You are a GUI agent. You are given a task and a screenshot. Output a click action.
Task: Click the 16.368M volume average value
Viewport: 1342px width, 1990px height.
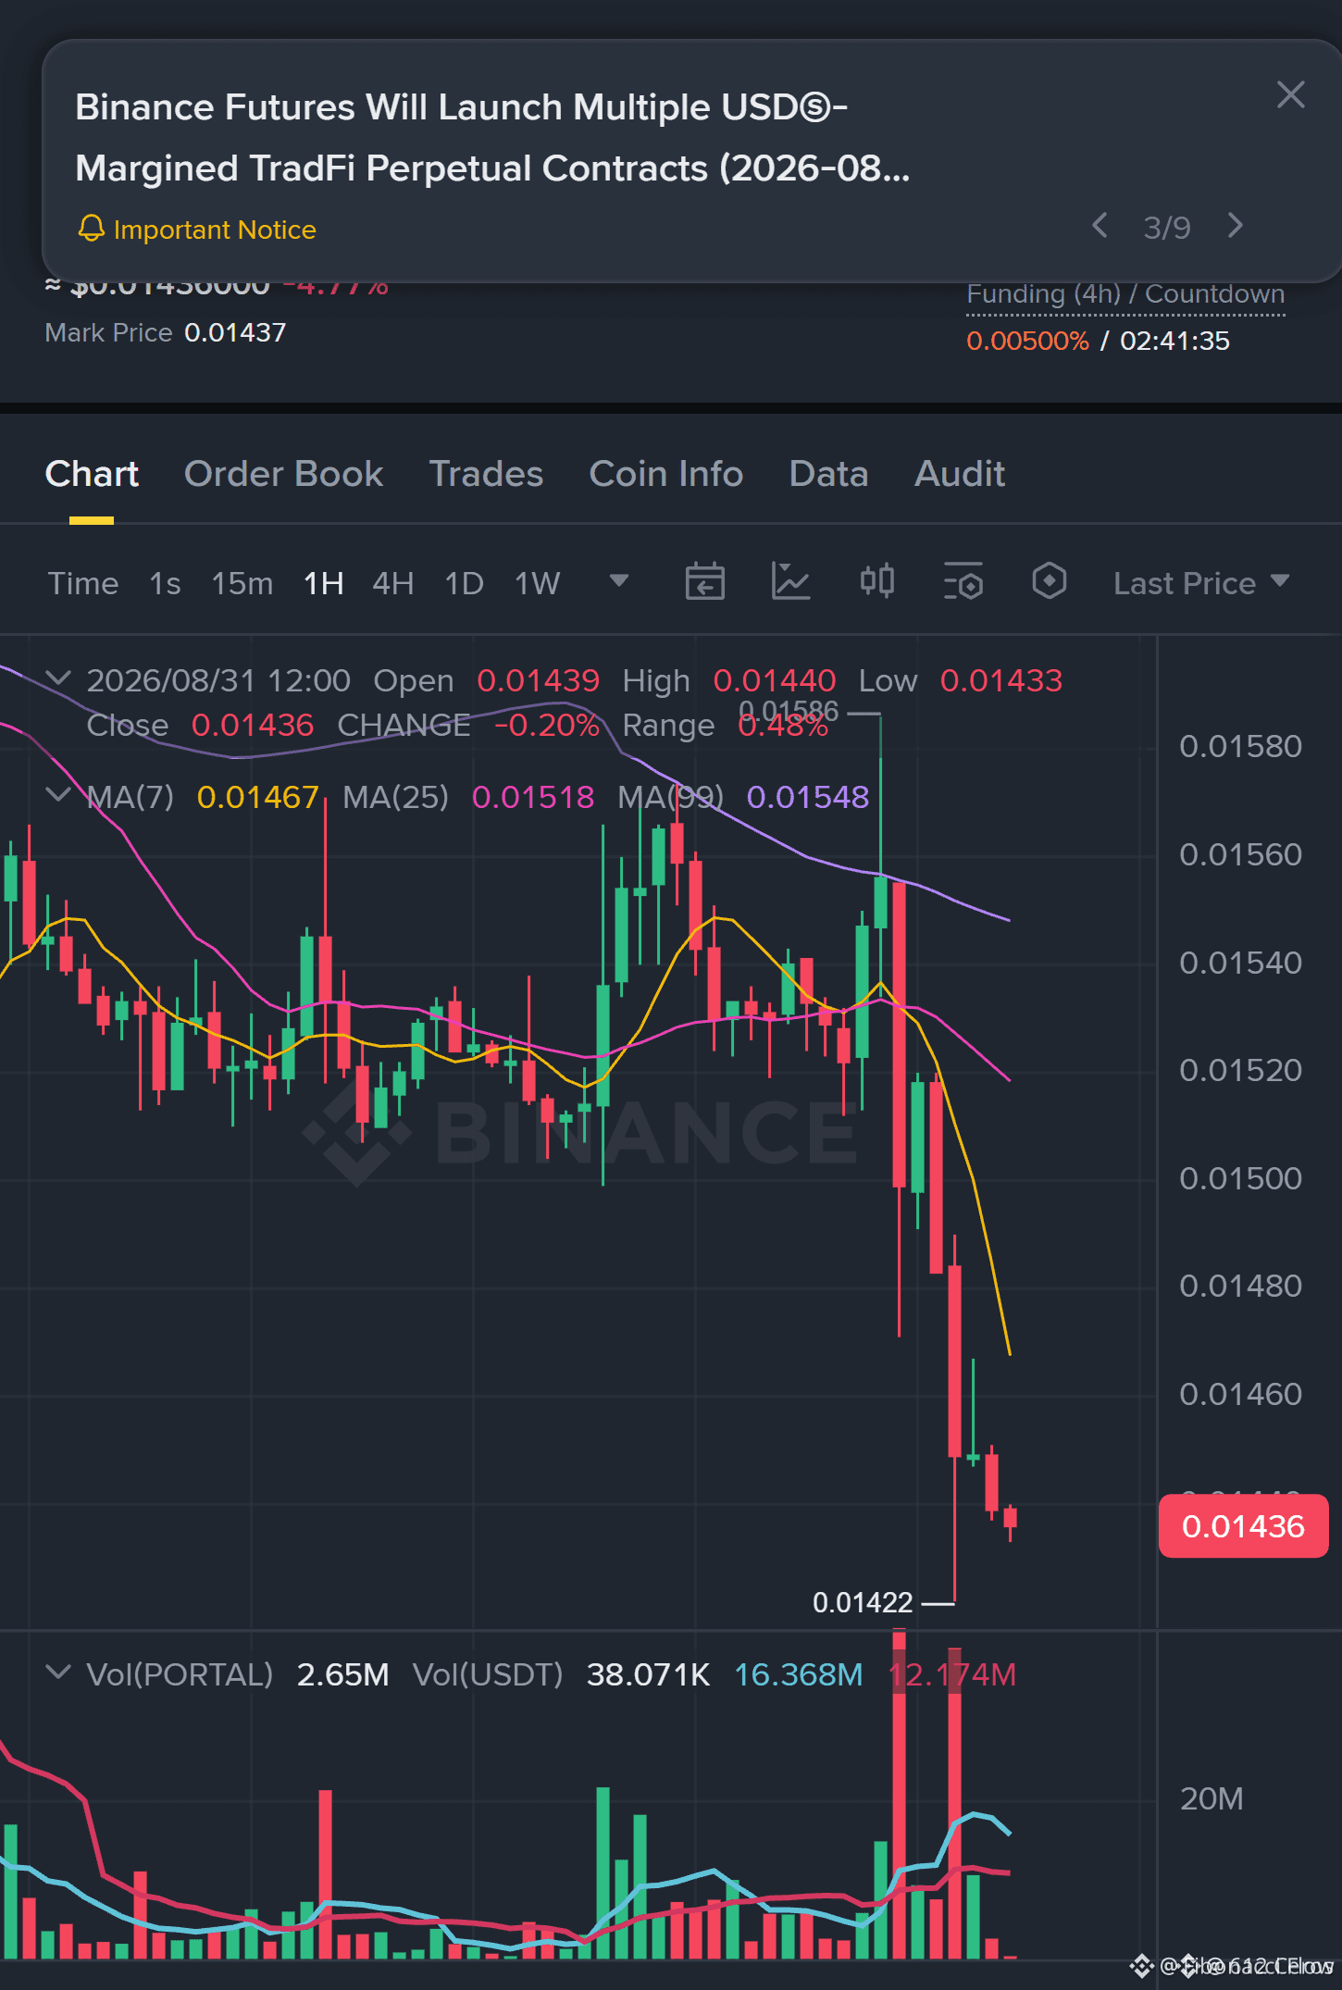pyautogui.click(x=799, y=1674)
